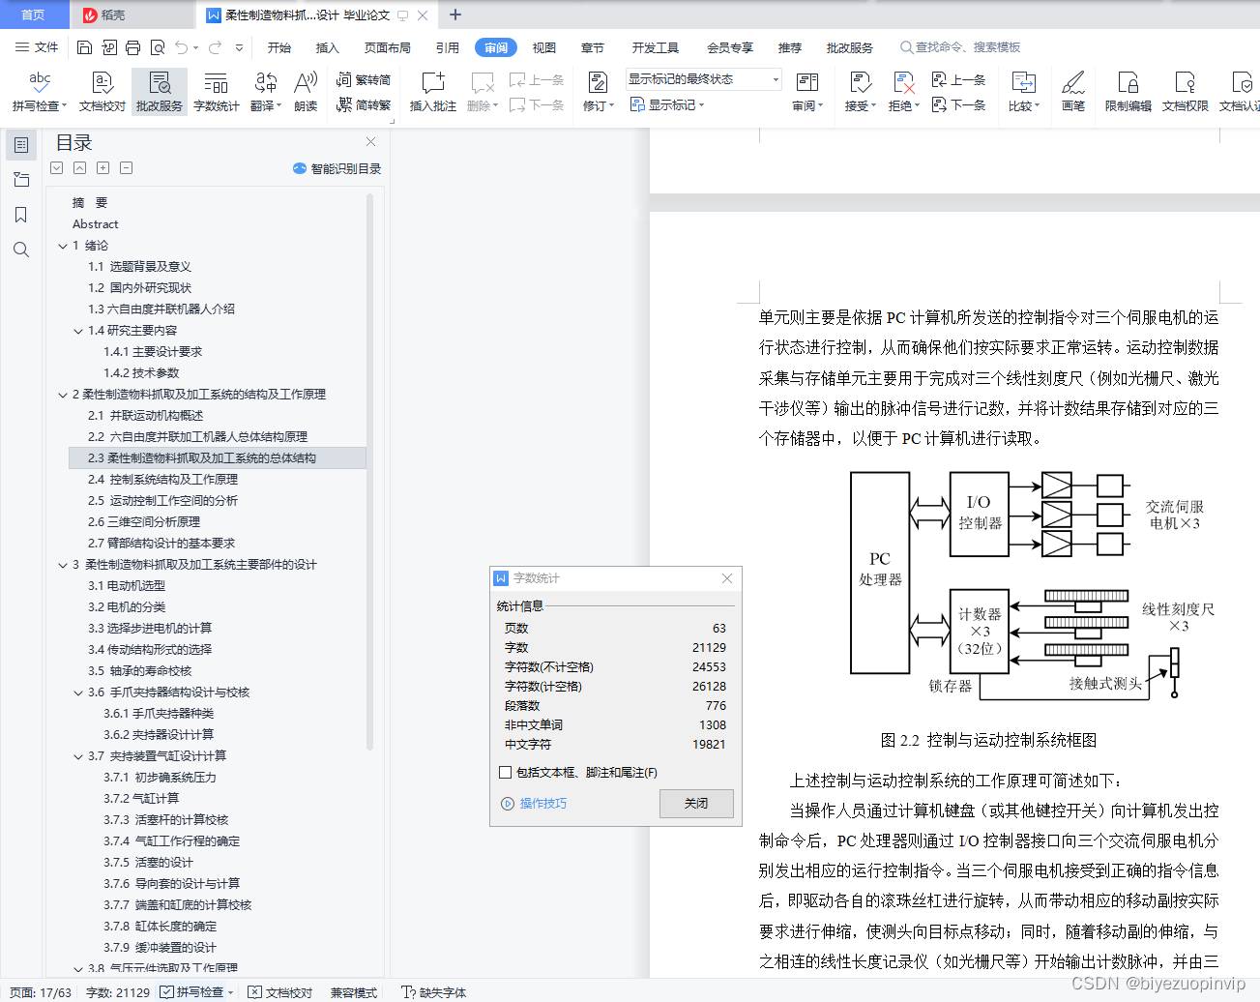Insert a comment with 插入批注
Viewport: 1260px width, 1002px height.
(432, 92)
